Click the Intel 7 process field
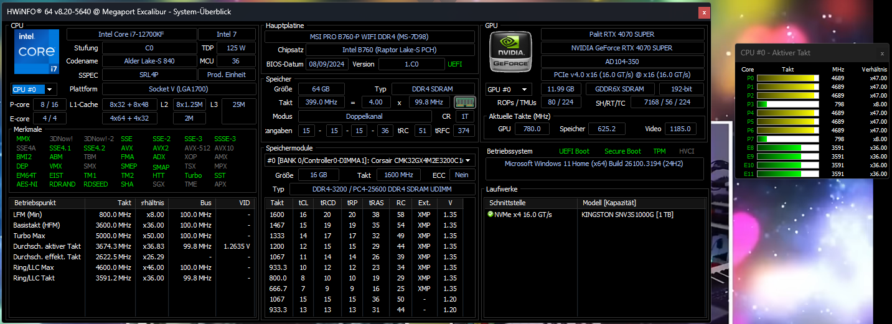Screen dimensions: 892x324 pyautogui.click(x=227, y=34)
